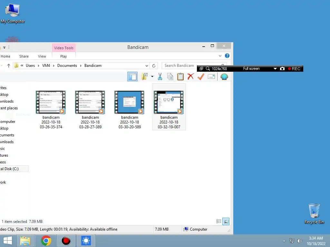Viewport: 330px width, 247px height.
Task: Click the REC record button
Action: click(x=294, y=69)
